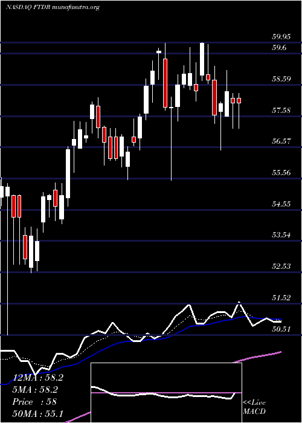Click the 53.54 price axis label

point(281,235)
